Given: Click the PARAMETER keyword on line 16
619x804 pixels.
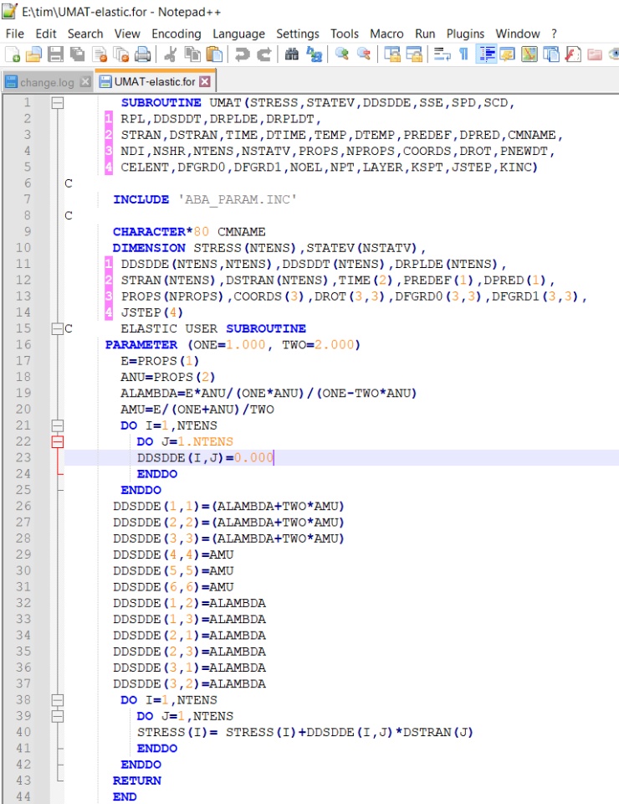Looking at the screenshot, I should [x=141, y=344].
